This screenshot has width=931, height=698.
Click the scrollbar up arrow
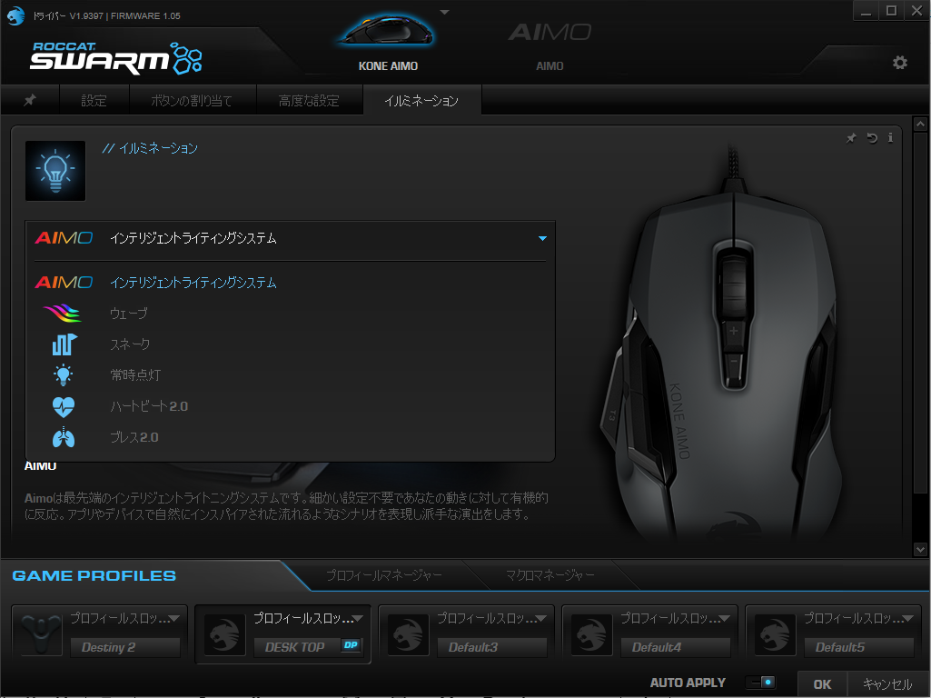920,125
